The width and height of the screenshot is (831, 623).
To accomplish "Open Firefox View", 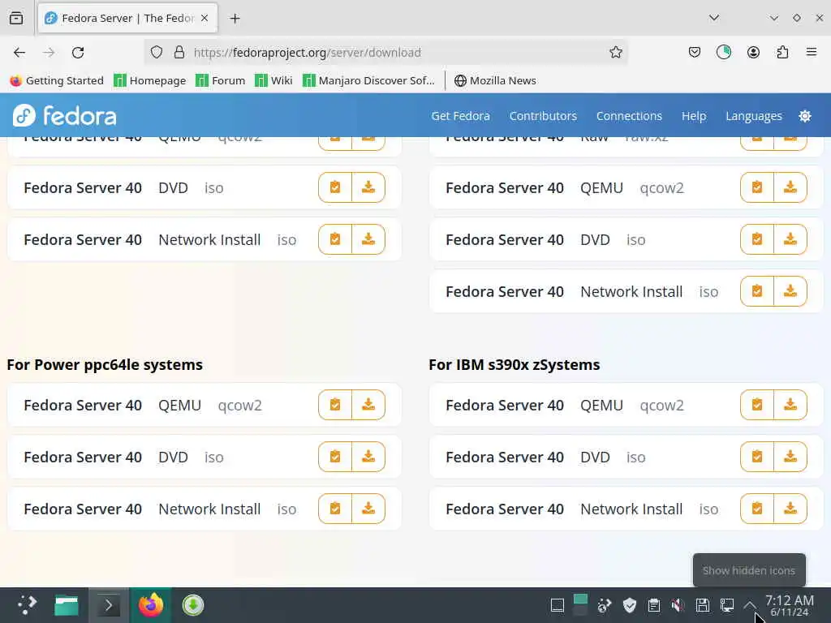I will coord(16,18).
